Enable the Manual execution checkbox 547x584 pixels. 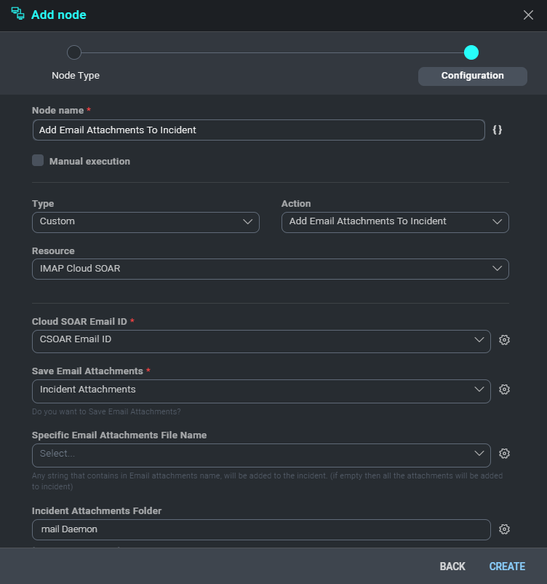(38, 161)
